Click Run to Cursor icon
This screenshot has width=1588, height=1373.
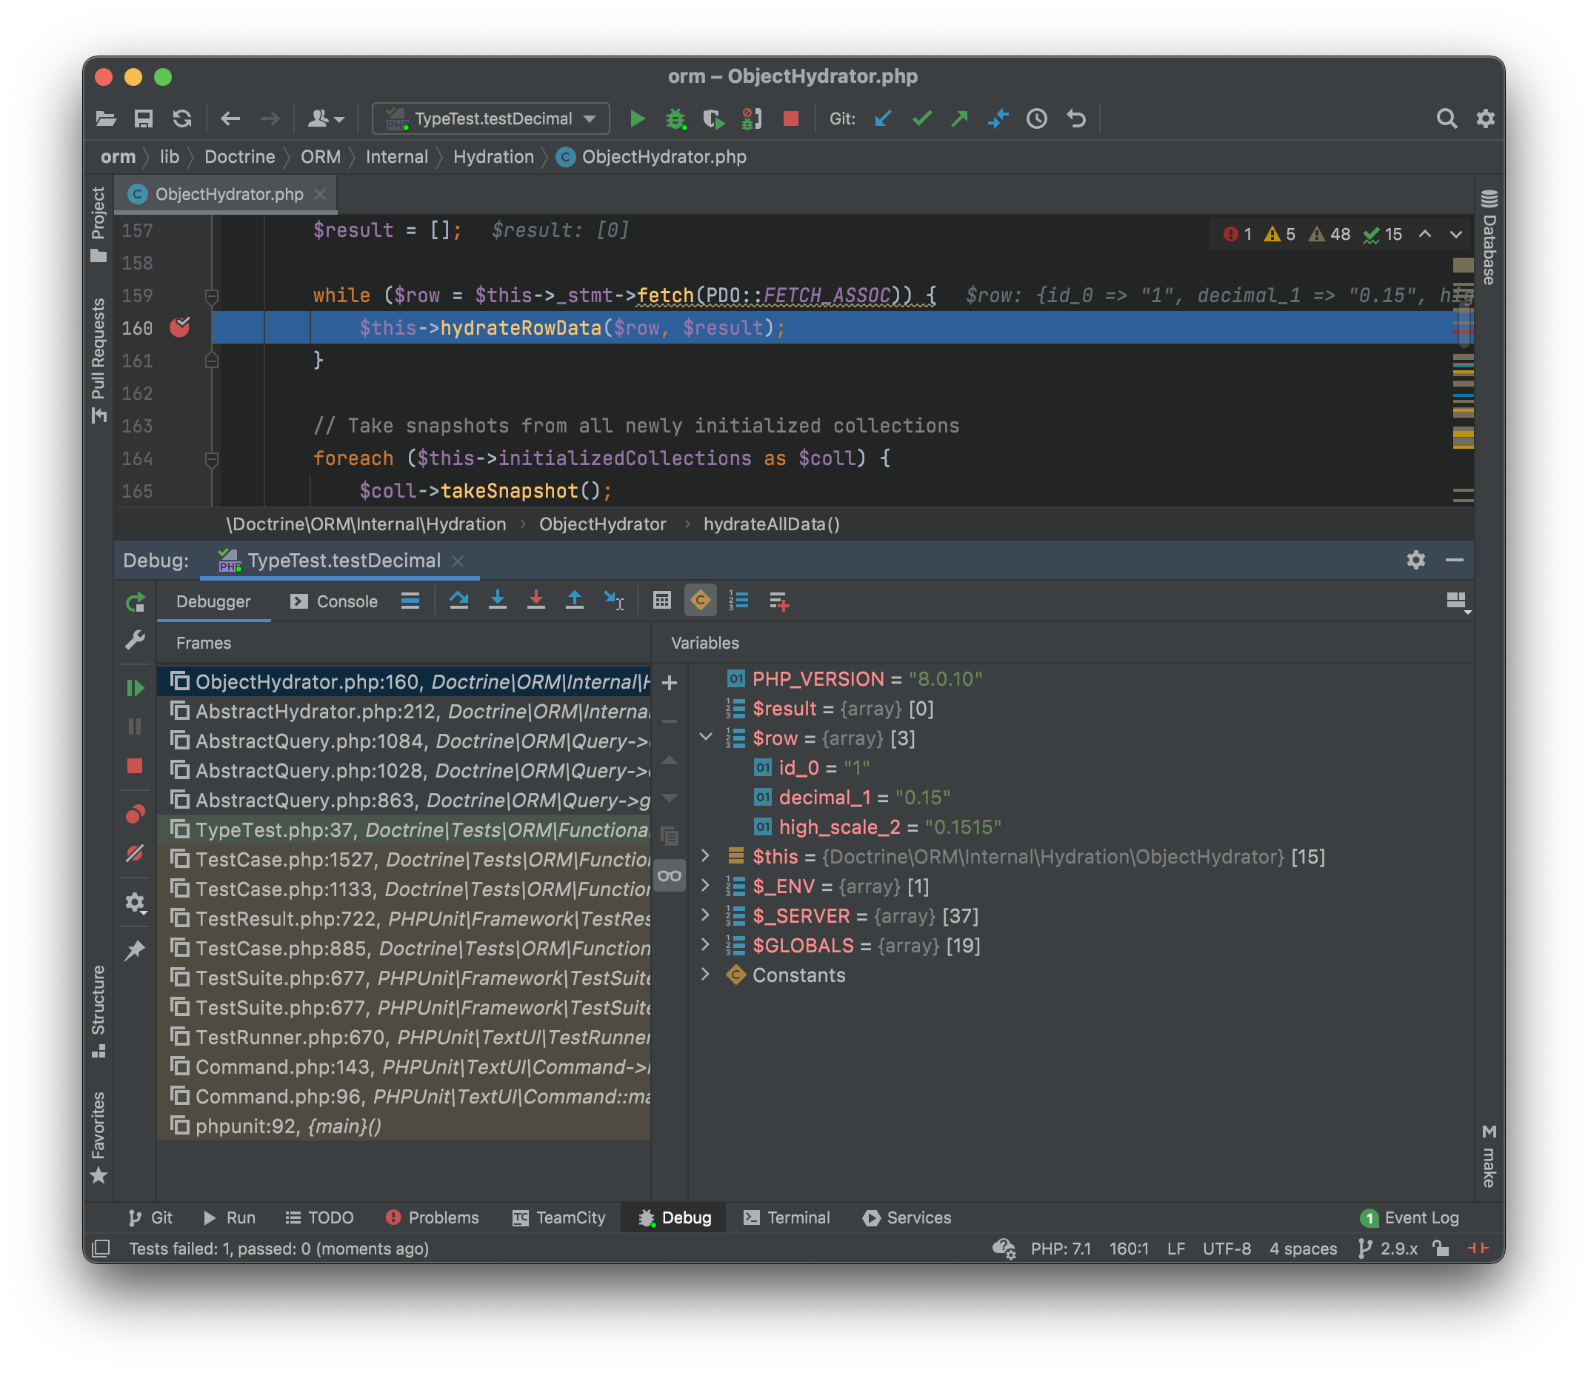pos(614,601)
